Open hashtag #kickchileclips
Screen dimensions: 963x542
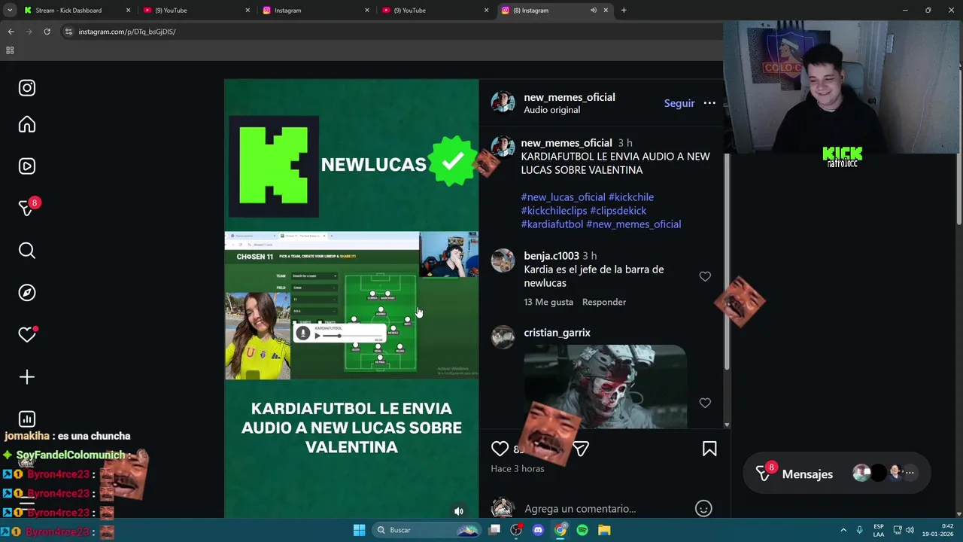click(x=554, y=211)
